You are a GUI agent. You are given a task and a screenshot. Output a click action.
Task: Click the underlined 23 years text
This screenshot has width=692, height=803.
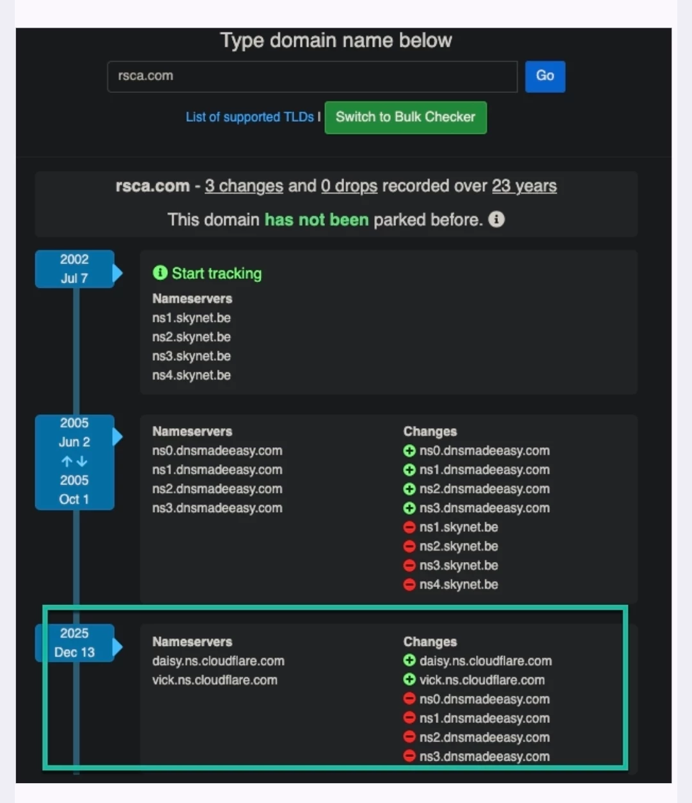524,186
